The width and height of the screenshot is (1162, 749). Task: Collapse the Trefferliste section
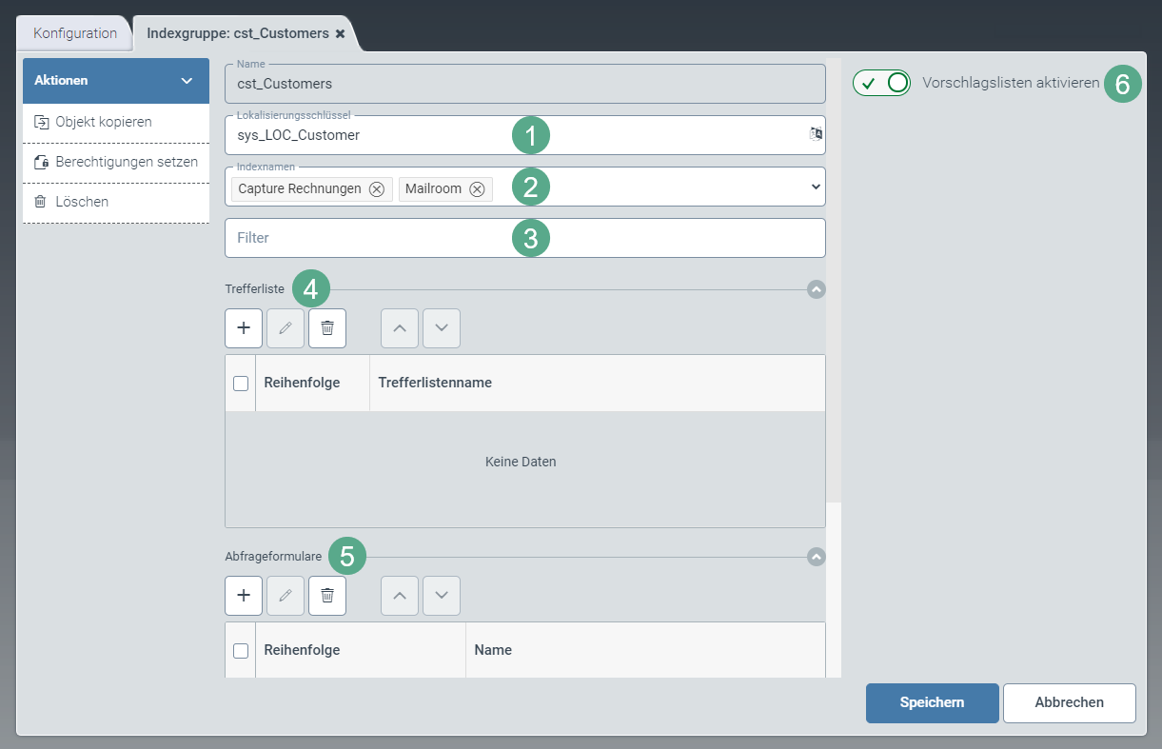pyautogui.click(x=816, y=289)
